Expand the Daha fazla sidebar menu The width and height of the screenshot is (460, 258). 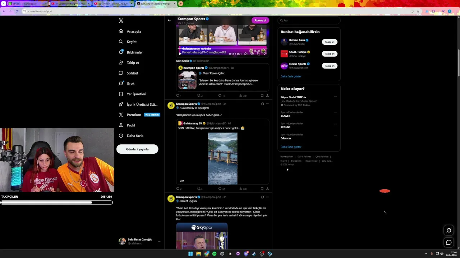(x=131, y=136)
